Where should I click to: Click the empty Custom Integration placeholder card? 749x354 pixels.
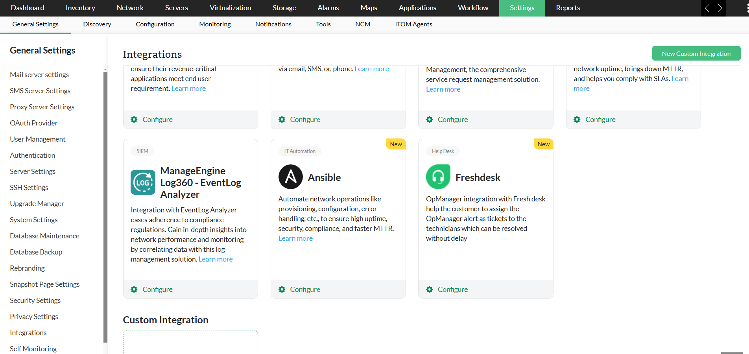click(x=190, y=342)
